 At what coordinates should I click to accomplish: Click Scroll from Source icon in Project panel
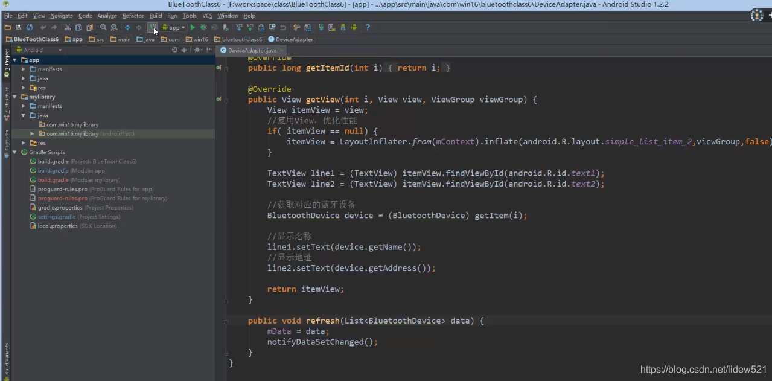(174, 50)
